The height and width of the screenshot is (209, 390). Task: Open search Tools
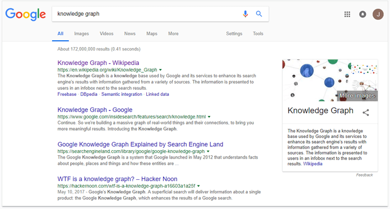tap(258, 34)
